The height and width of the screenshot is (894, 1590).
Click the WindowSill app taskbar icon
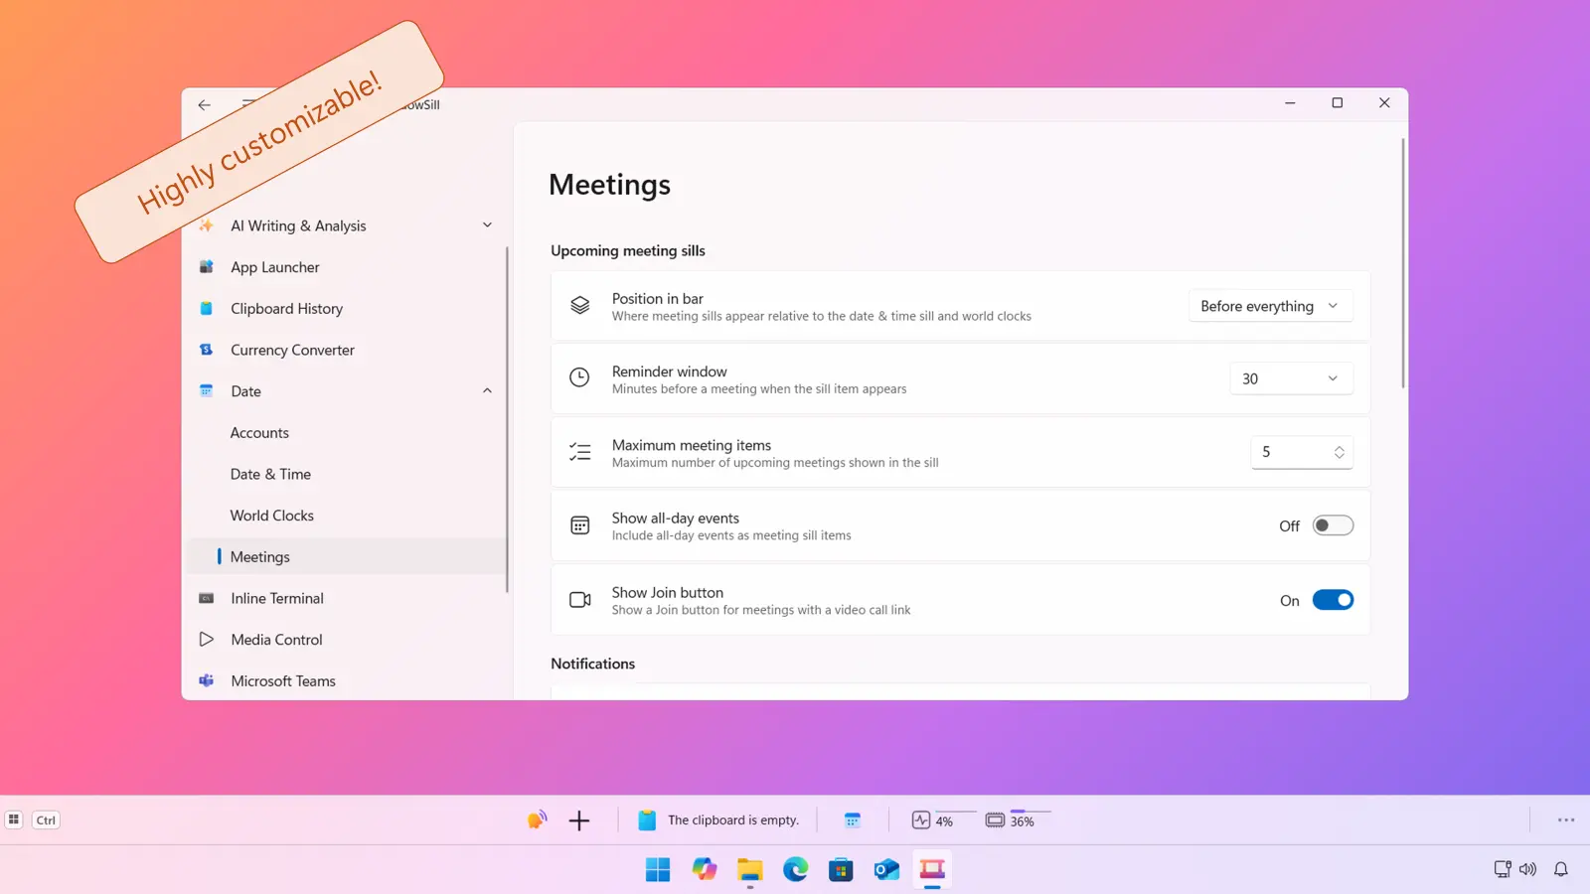(x=932, y=870)
